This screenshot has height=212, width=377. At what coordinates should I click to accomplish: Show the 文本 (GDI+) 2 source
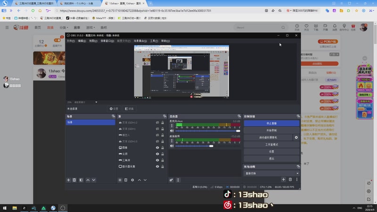point(157,122)
